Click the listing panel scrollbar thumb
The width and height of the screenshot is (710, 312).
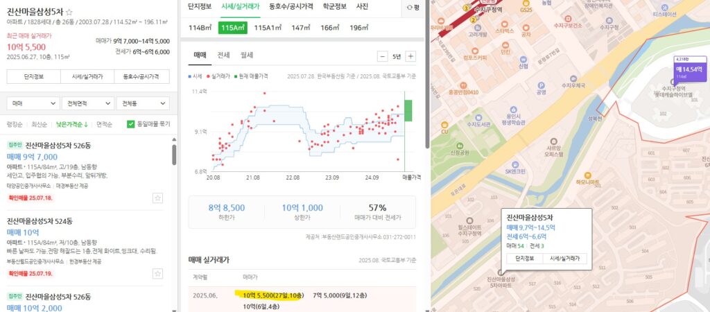(x=174, y=155)
